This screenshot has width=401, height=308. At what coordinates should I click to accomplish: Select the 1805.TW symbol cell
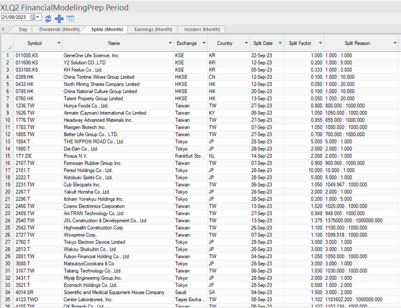(38, 134)
